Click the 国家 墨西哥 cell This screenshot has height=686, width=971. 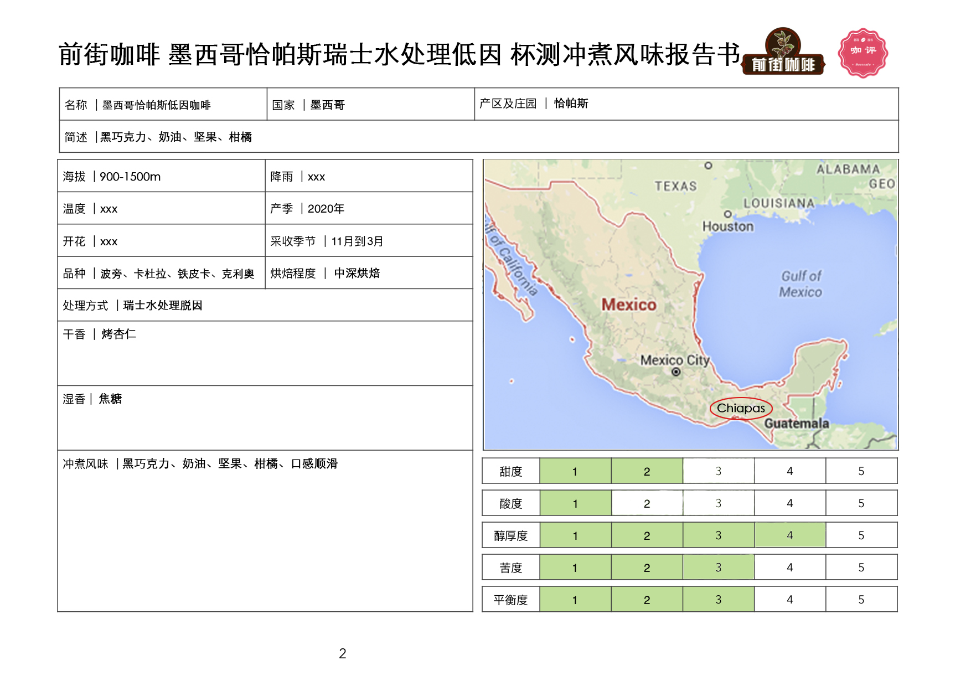pyautogui.click(x=371, y=104)
